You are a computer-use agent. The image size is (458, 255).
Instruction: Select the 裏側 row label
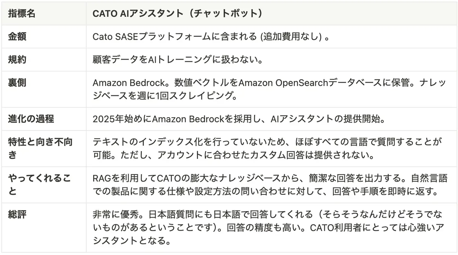click(17, 83)
